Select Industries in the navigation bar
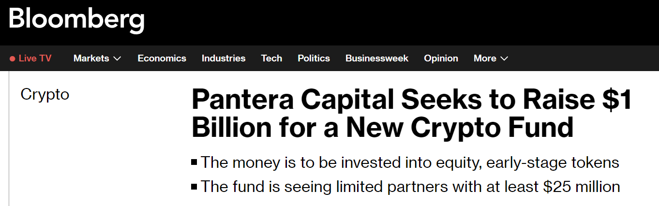 [x=224, y=59]
